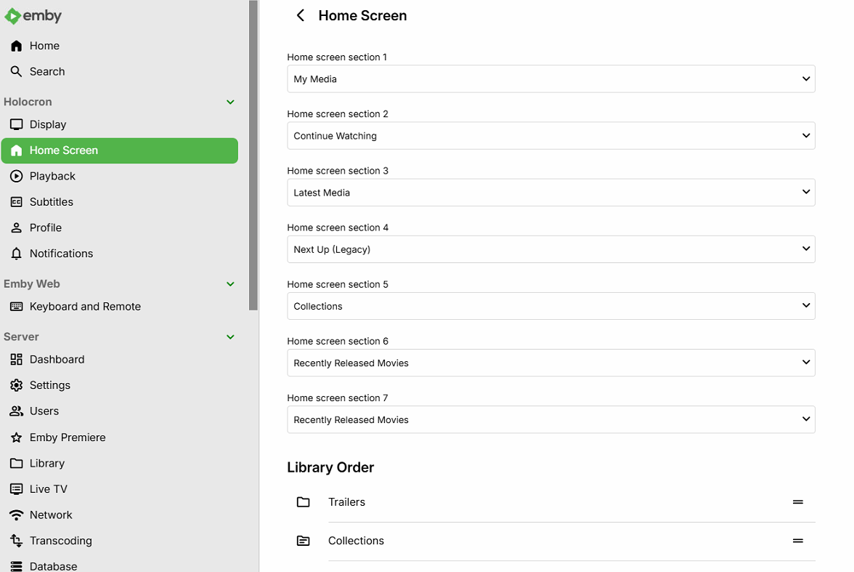Click the Emby Premiere star icon
This screenshot has height=572, width=854.
[16, 438]
